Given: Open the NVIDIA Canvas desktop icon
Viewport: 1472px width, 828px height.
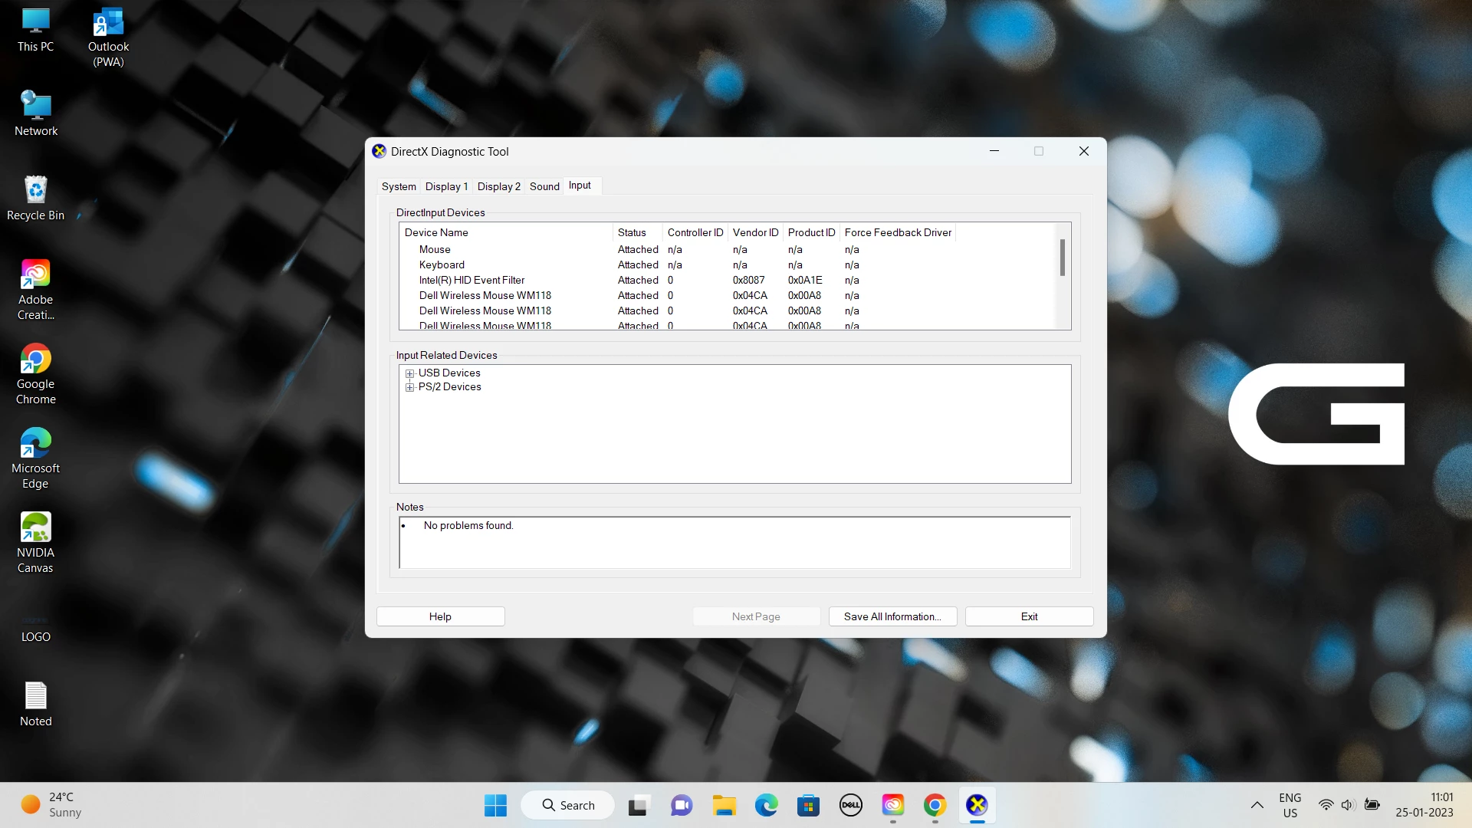Looking at the screenshot, I should tap(35, 527).
